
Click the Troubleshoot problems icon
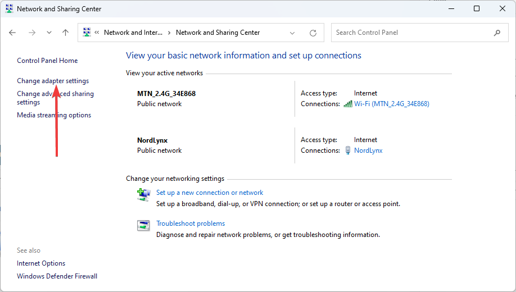(x=143, y=226)
